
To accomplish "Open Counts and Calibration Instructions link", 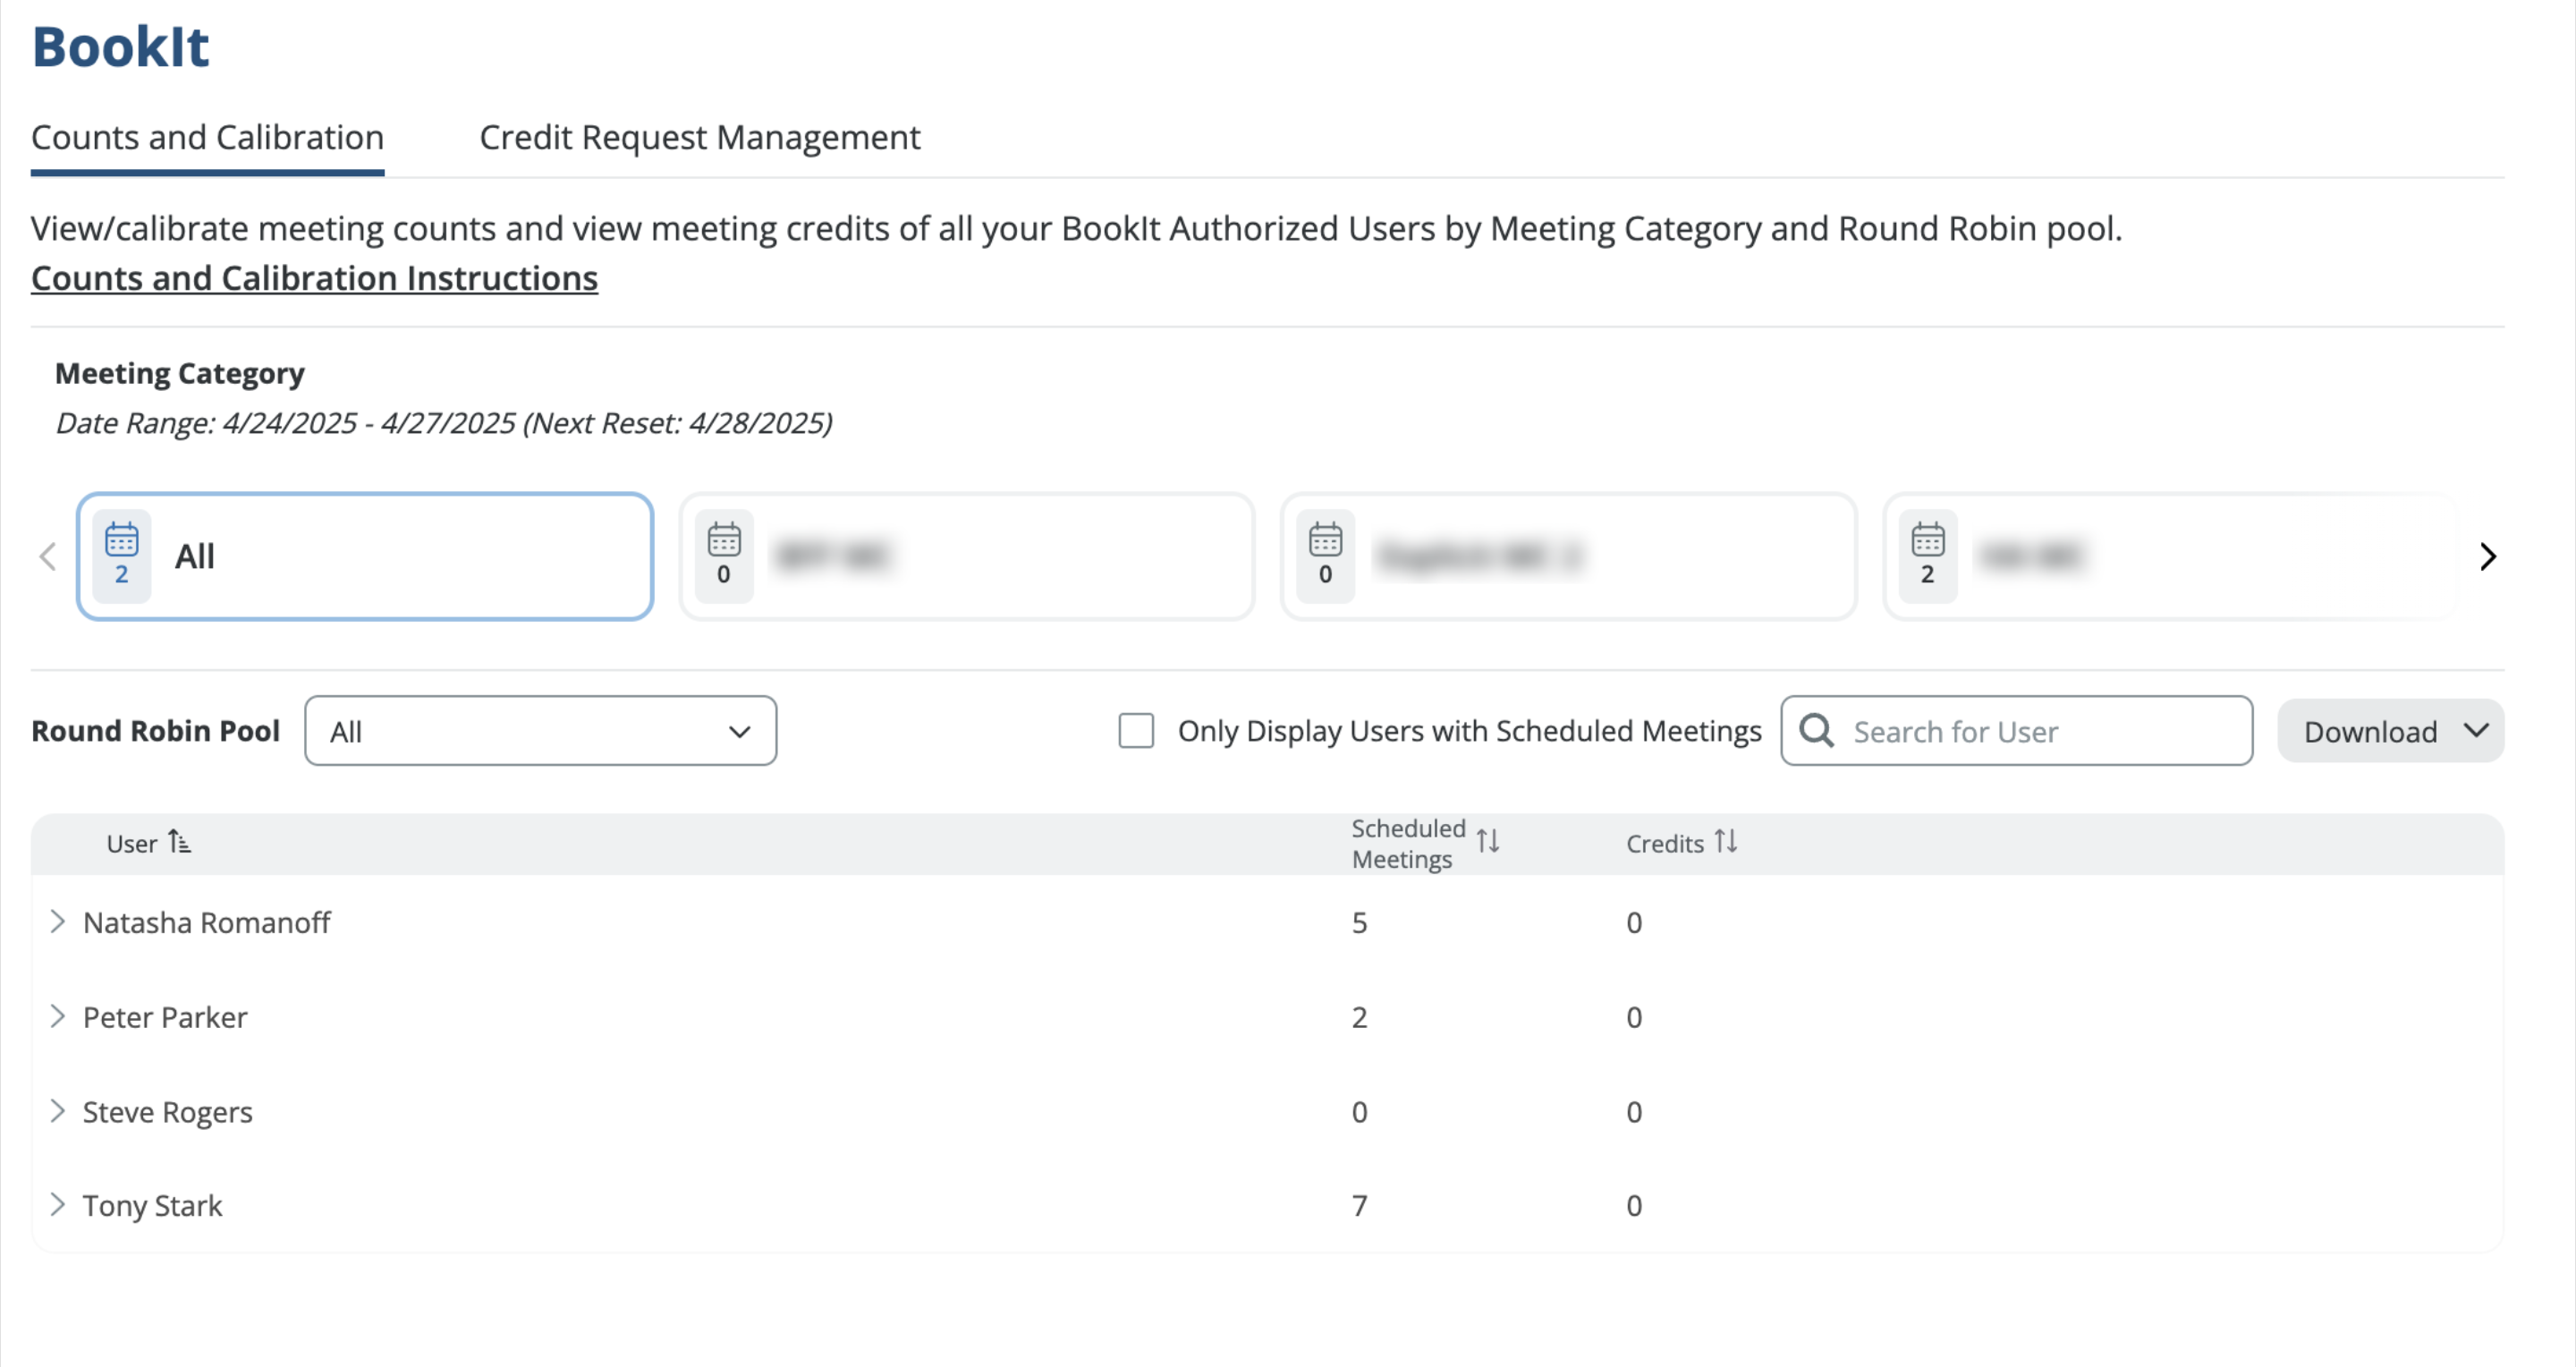I will 314,278.
